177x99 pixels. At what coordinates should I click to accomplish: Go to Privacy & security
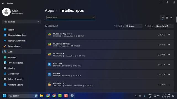pos(22,79)
